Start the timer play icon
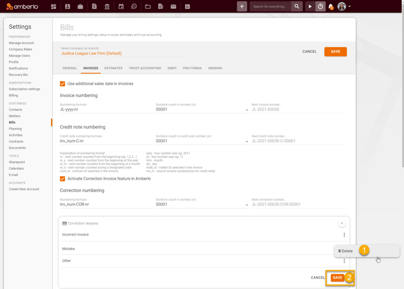Viewport: 404px width, 289px height. click(x=310, y=6)
